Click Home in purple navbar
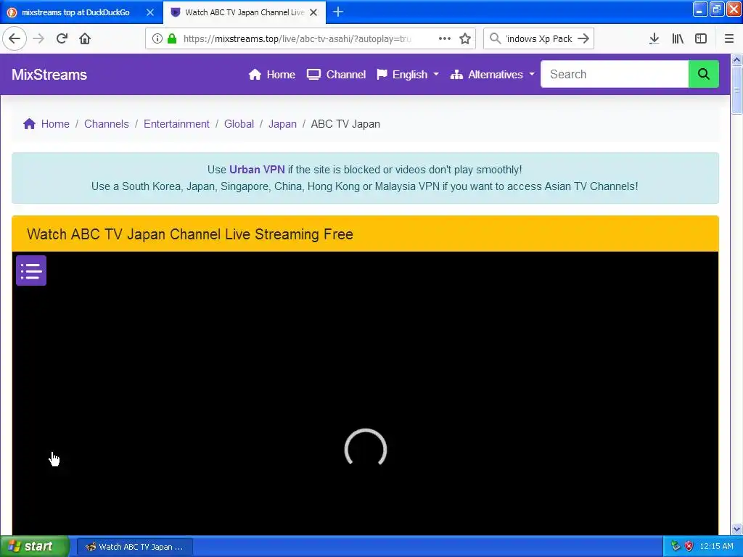 click(272, 75)
